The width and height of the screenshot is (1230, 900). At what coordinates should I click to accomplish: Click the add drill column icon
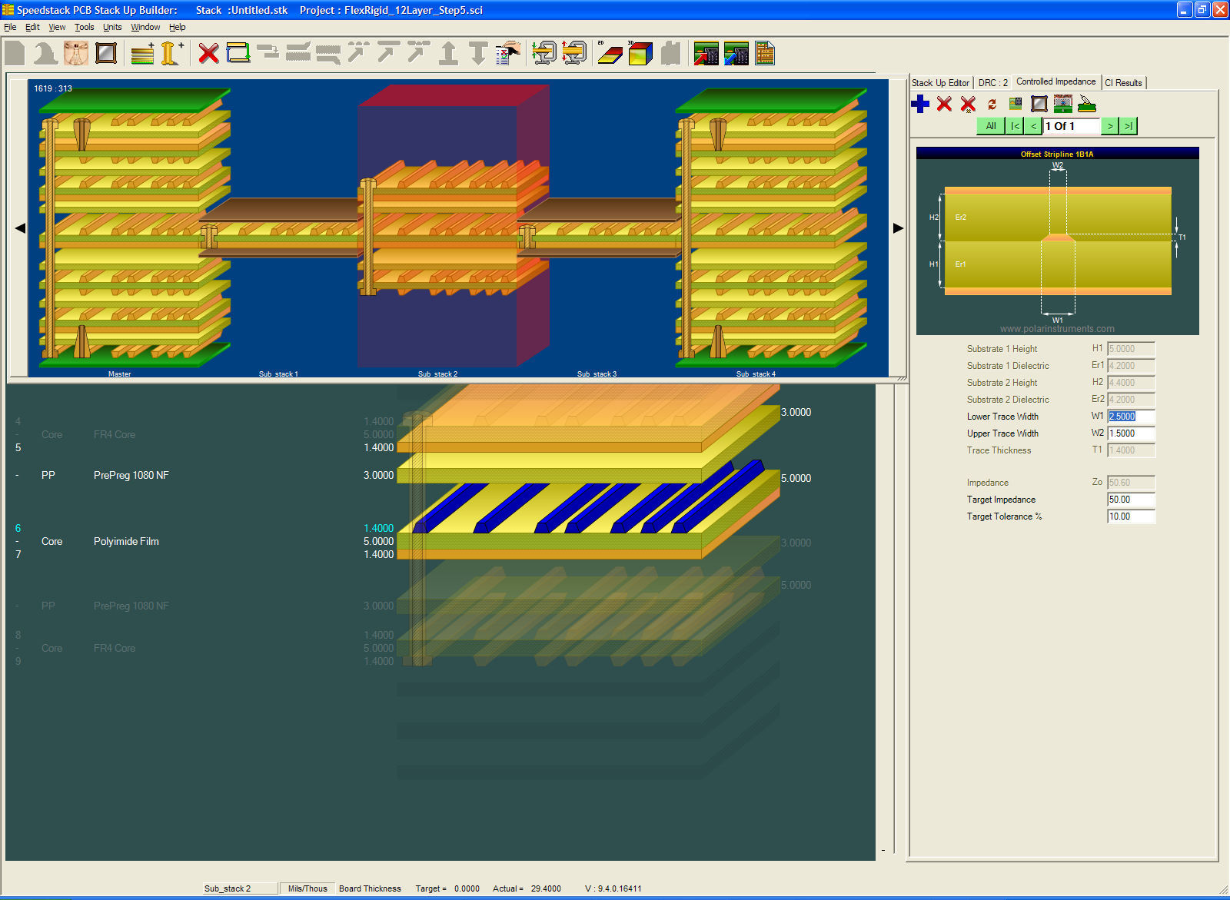[172, 53]
